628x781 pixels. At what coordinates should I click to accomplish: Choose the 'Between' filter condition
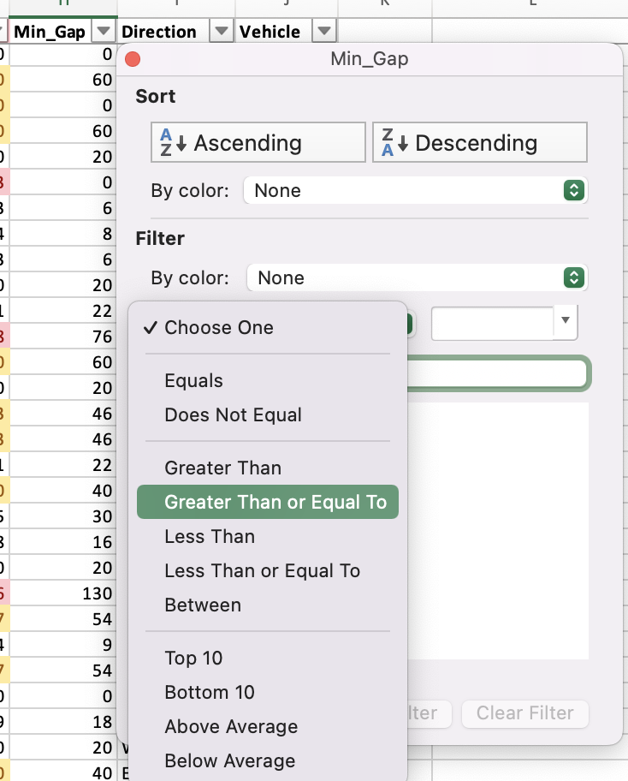point(203,605)
